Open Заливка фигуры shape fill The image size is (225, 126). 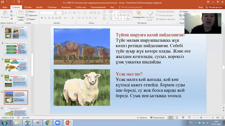[165, 12]
